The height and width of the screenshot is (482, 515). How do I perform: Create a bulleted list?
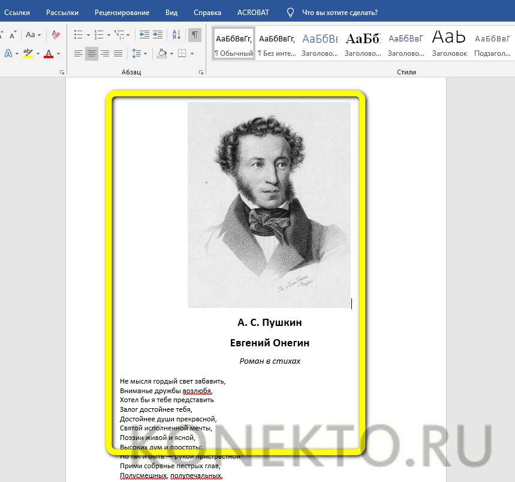78,35
